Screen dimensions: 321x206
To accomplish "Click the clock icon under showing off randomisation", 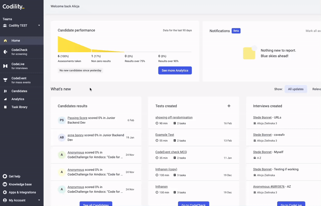I will point(157,123).
